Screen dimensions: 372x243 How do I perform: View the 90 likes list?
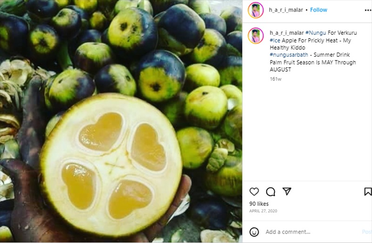(259, 204)
